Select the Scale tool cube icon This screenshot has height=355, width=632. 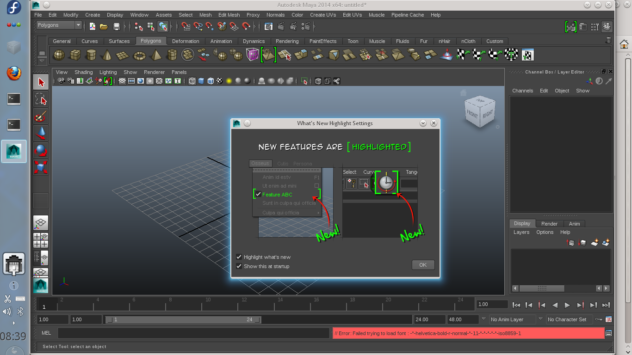[x=41, y=167]
